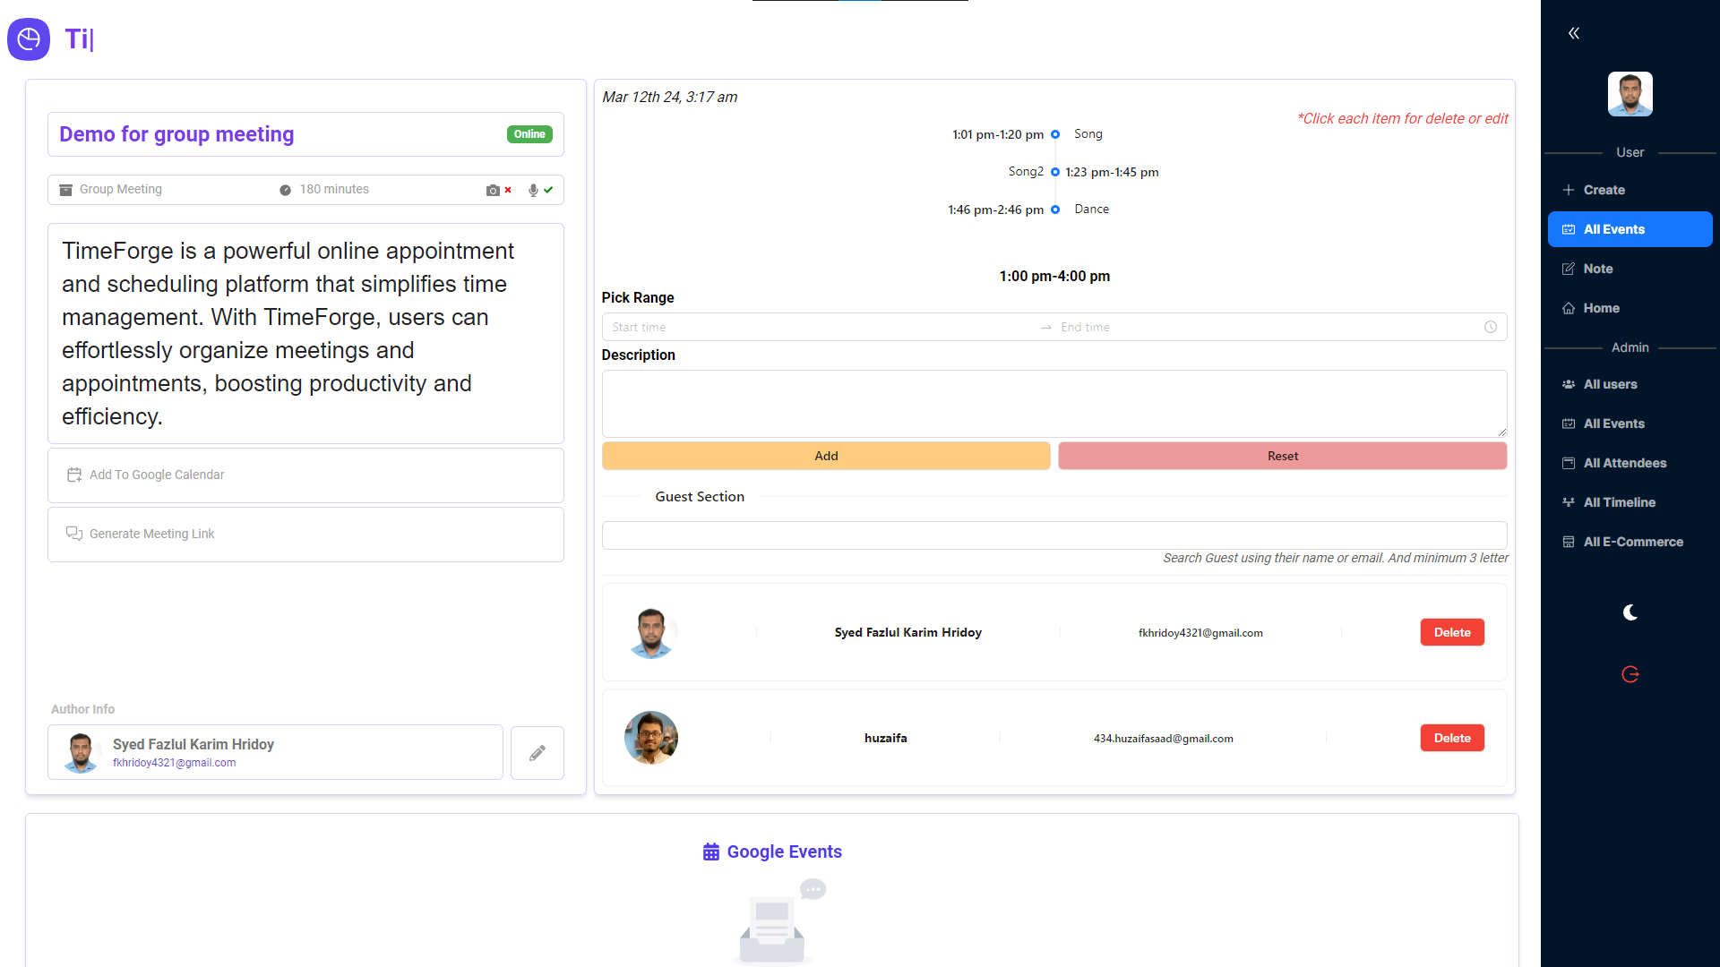Open the time picker via clock icon
Image resolution: width=1720 pixels, height=967 pixels.
[1491, 327]
